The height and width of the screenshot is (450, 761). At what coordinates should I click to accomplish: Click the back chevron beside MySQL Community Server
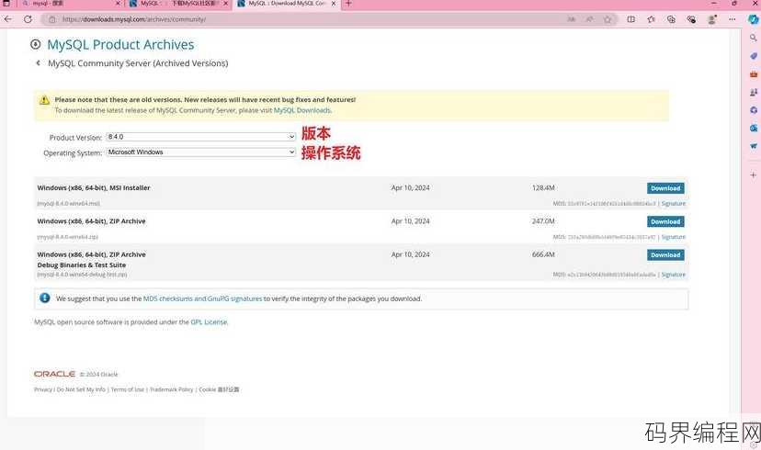coord(39,63)
